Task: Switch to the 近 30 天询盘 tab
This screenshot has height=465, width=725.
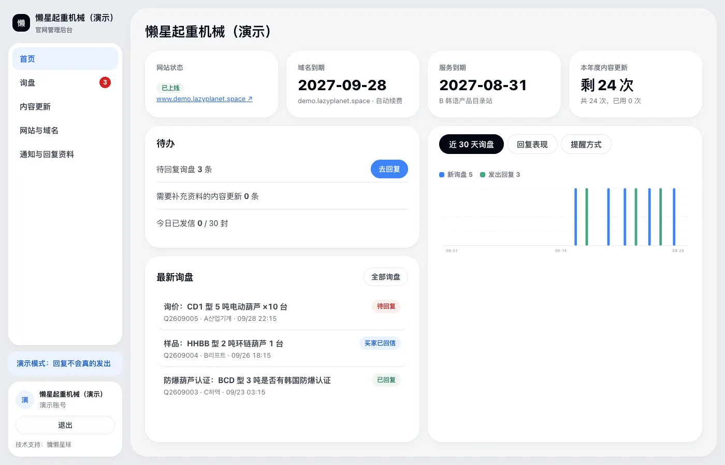Action: point(471,144)
